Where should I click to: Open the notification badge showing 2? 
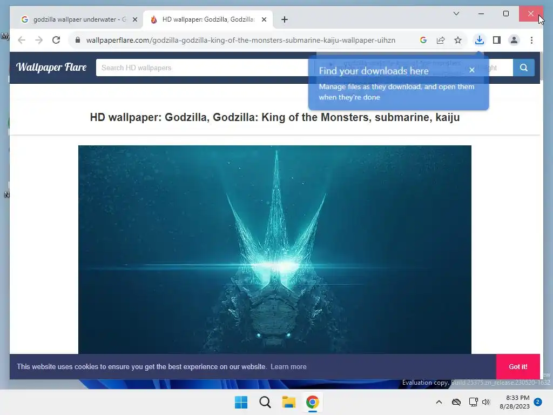[x=538, y=402]
